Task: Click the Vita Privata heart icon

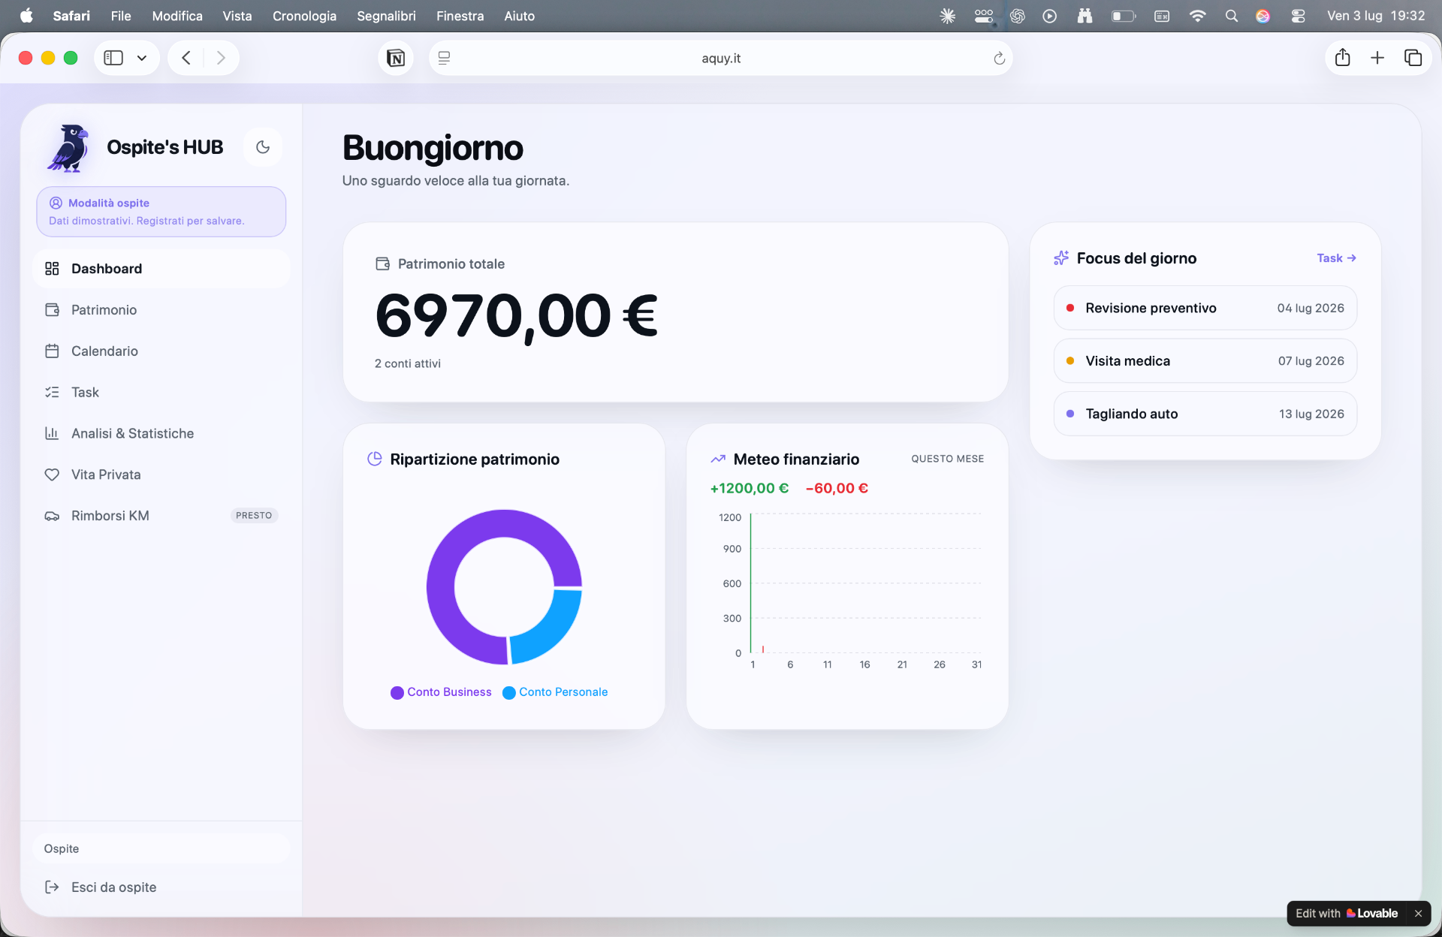Action: (52, 475)
